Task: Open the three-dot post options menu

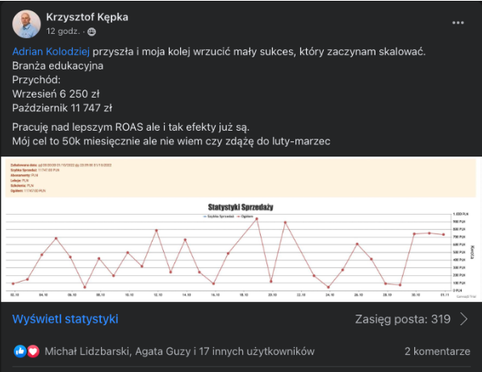Action: [x=458, y=23]
